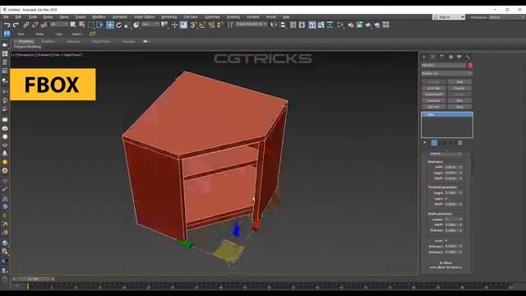Screen dimensions: 526x296
Task: Open the Modifier List dropdown
Action: click(446, 73)
